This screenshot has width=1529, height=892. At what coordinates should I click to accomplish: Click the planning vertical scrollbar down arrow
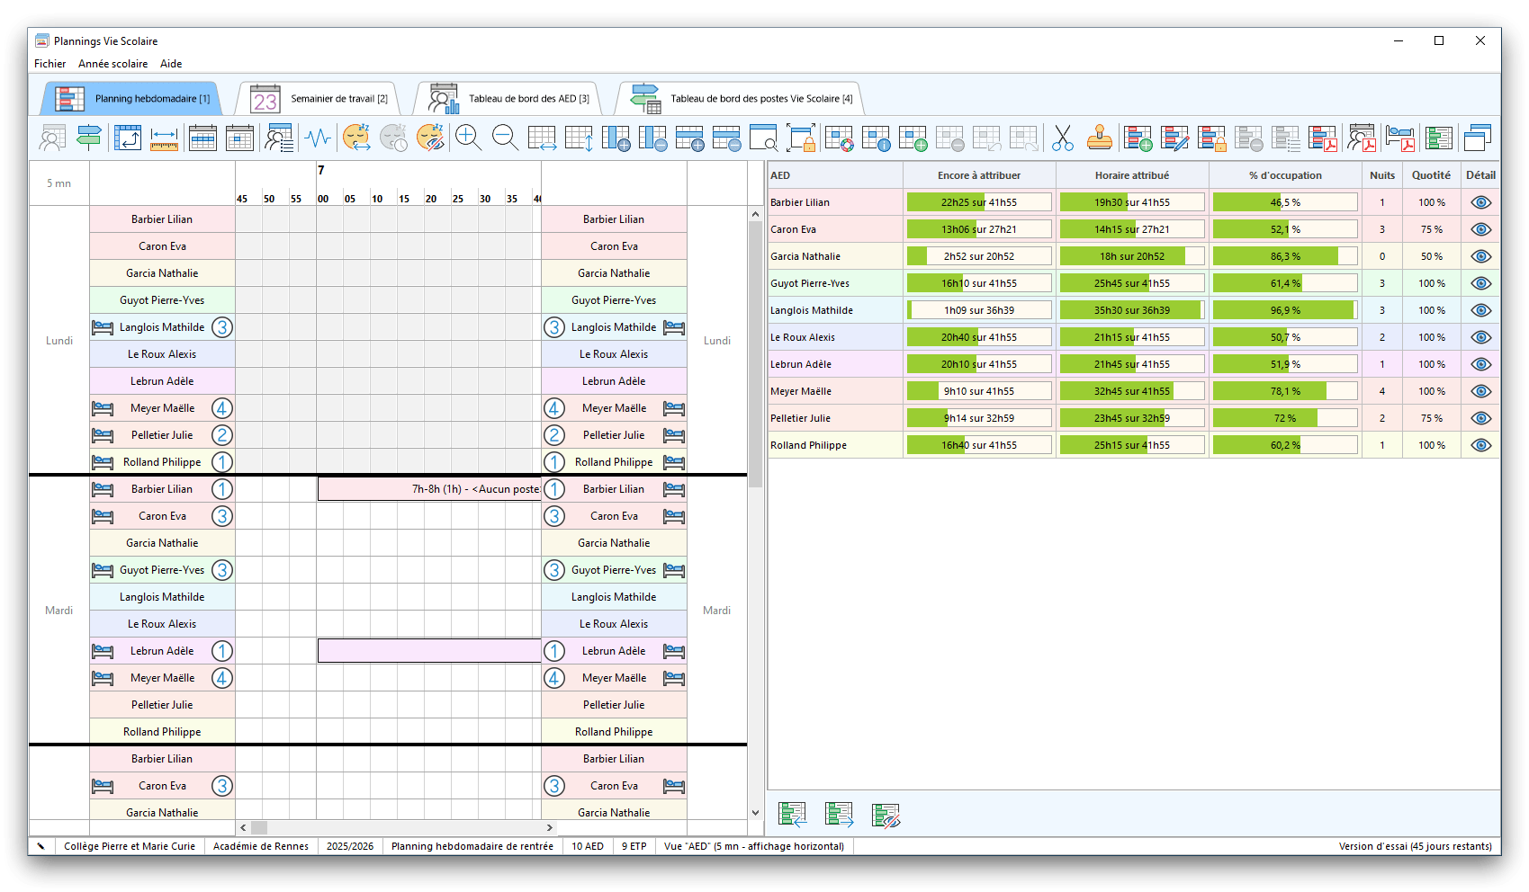[755, 812]
